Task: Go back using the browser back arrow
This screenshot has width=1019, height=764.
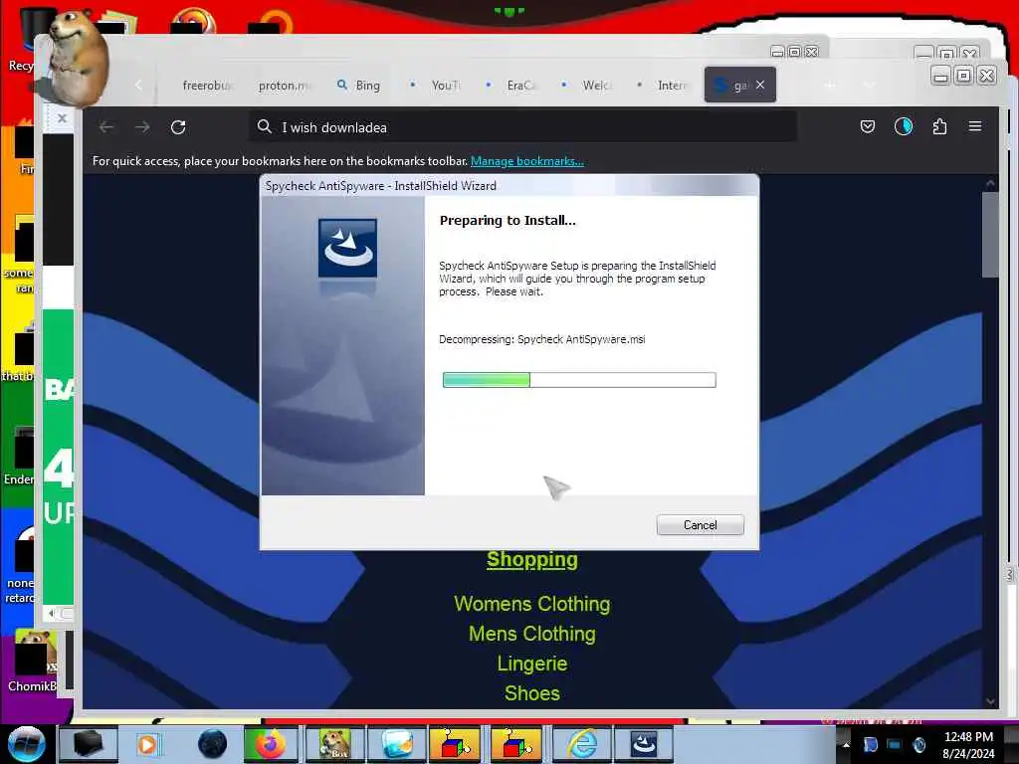Action: pos(106,127)
